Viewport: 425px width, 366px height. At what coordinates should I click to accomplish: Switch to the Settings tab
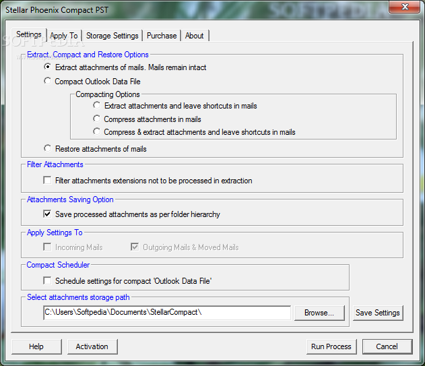29,34
